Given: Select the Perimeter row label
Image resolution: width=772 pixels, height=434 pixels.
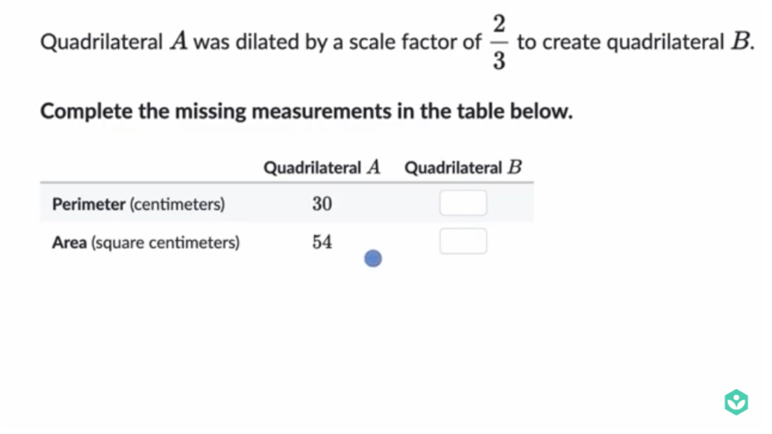Looking at the screenshot, I should pyautogui.click(x=89, y=204).
